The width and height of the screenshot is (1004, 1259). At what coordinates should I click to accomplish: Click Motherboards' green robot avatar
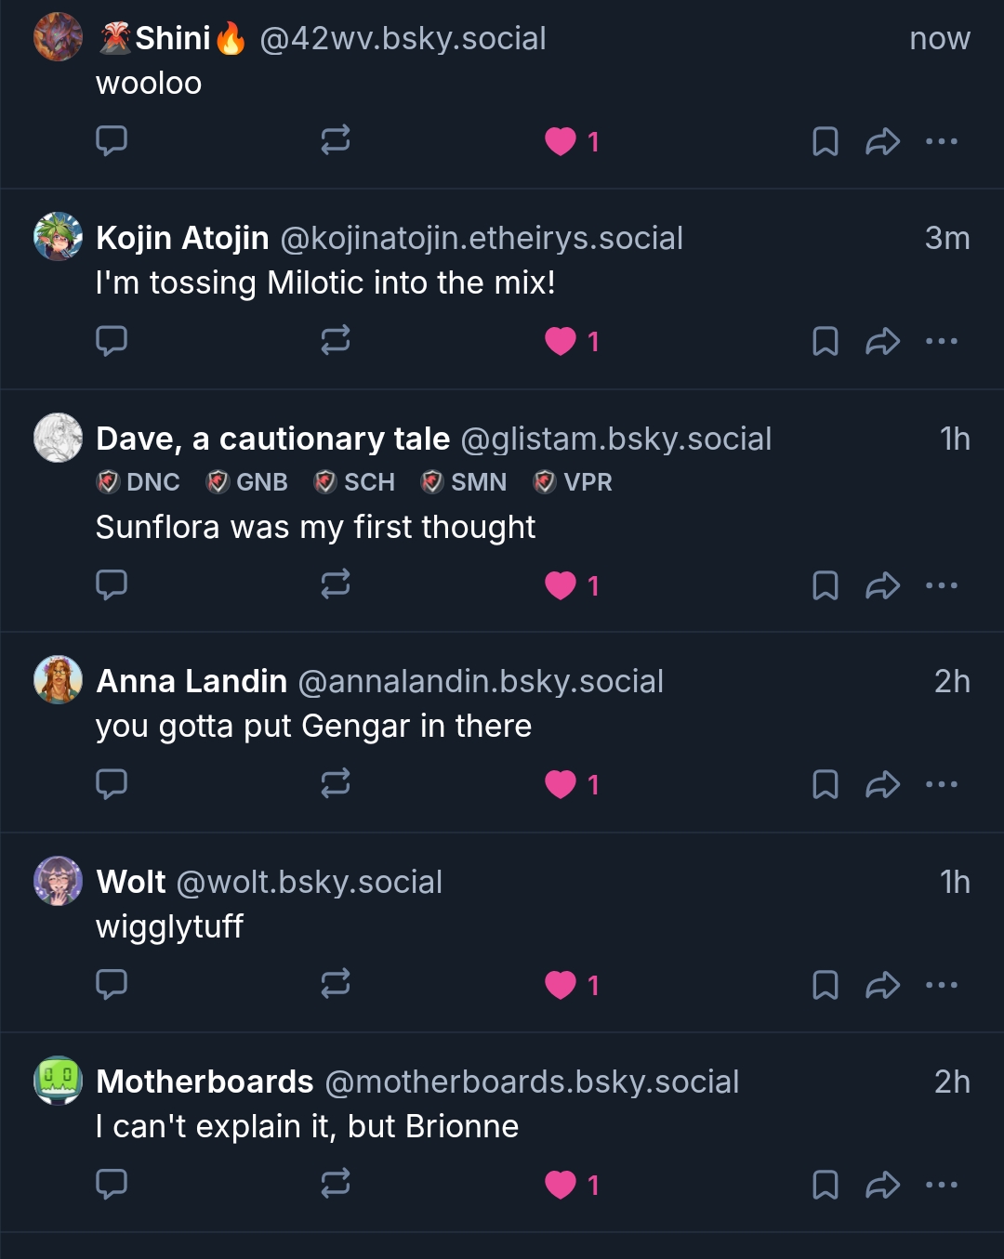point(59,1081)
